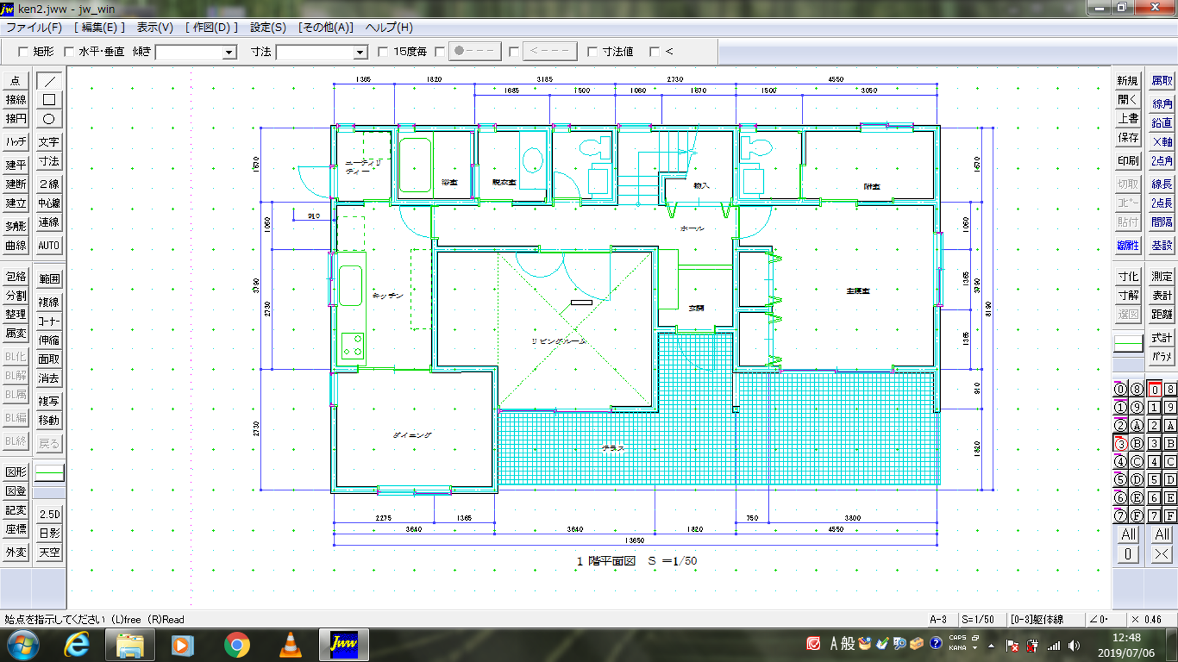Viewport: 1178px width, 662px height.
Task: Select the circle drawing tool icon
Action: coord(49,119)
